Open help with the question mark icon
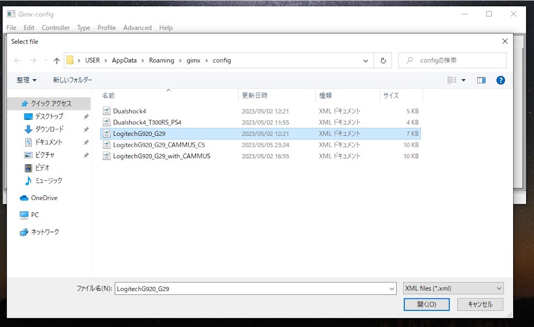Image resolution: width=534 pixels, height=327 pixels. [500, 80]
